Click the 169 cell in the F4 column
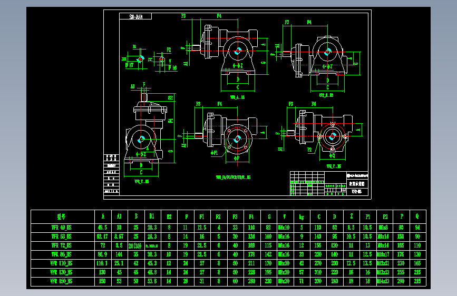This screenshot has width=457, height=296. [251, 245]
